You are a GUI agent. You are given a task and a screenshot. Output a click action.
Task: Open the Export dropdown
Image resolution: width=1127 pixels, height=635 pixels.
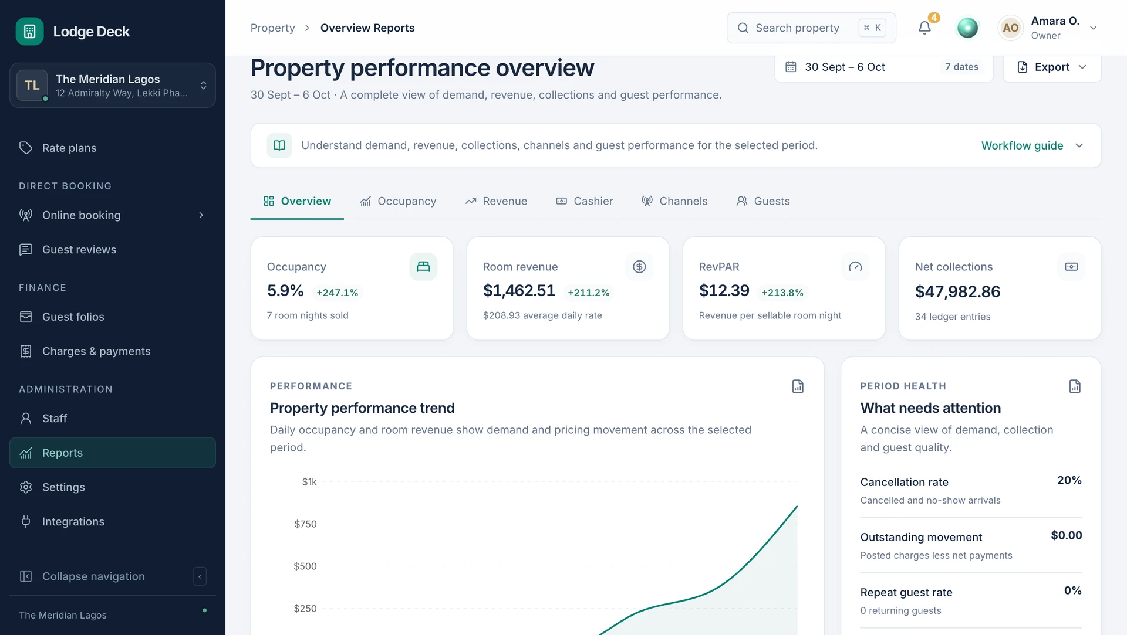[x=1052, y=67]
